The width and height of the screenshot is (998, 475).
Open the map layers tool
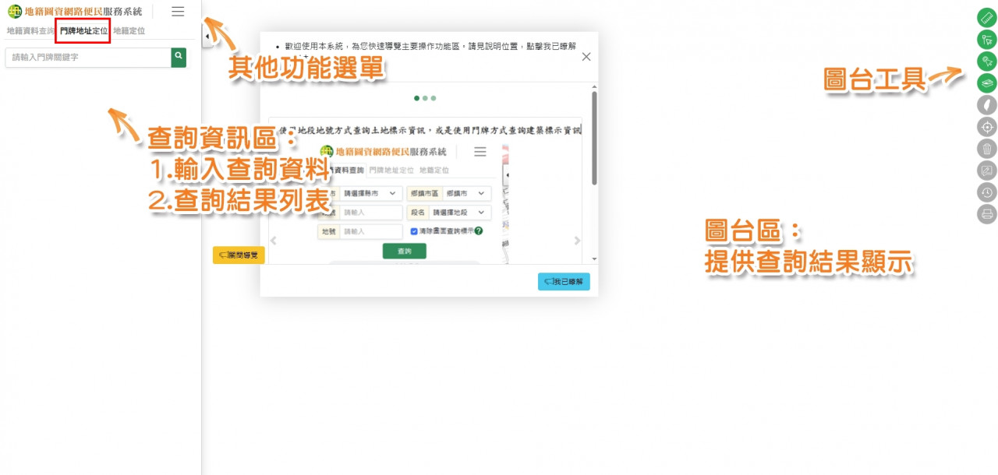(x=987, y=83)
